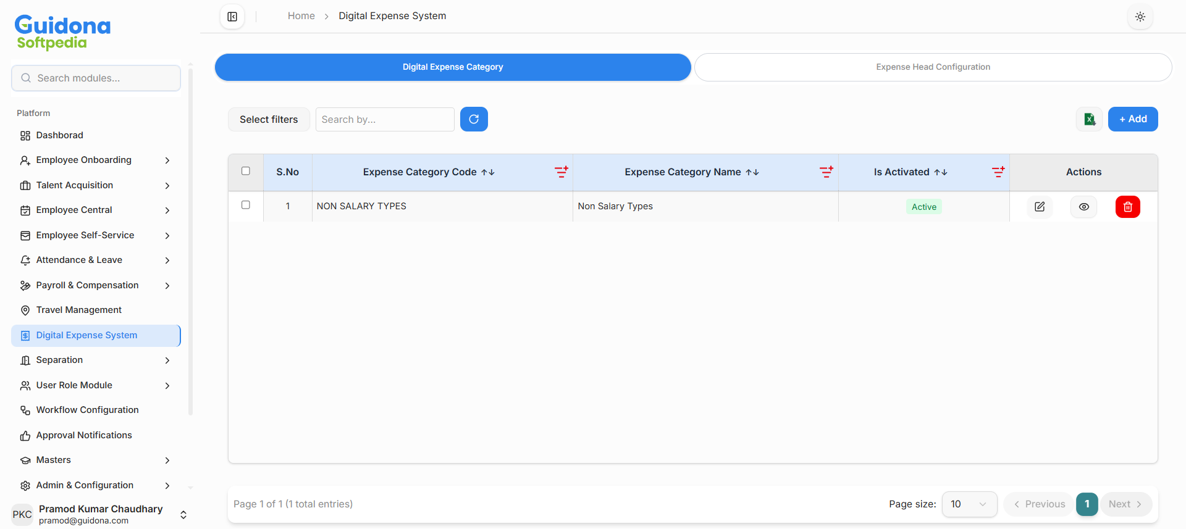Expand Attendance & Leave chevron
This screenshot has width=1186, height=529.
click(x=167, y=260)
